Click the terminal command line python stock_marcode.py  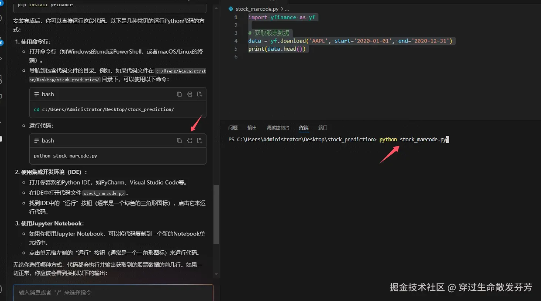(413, 139)
